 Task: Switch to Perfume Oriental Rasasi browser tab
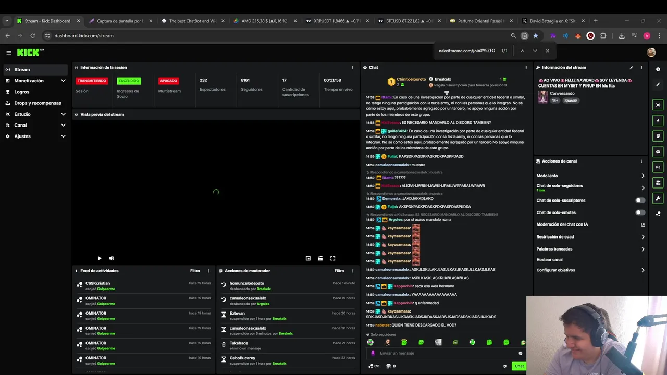click(481, 21)
